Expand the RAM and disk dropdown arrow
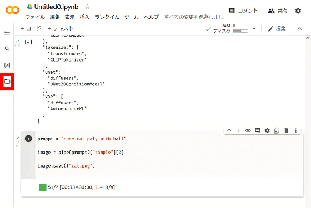Image resolution: width=311 pixels, height=208 pixels. [254, 29]
